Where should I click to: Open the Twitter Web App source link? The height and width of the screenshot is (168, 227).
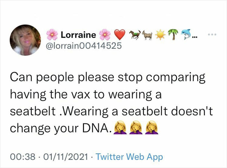129,157
